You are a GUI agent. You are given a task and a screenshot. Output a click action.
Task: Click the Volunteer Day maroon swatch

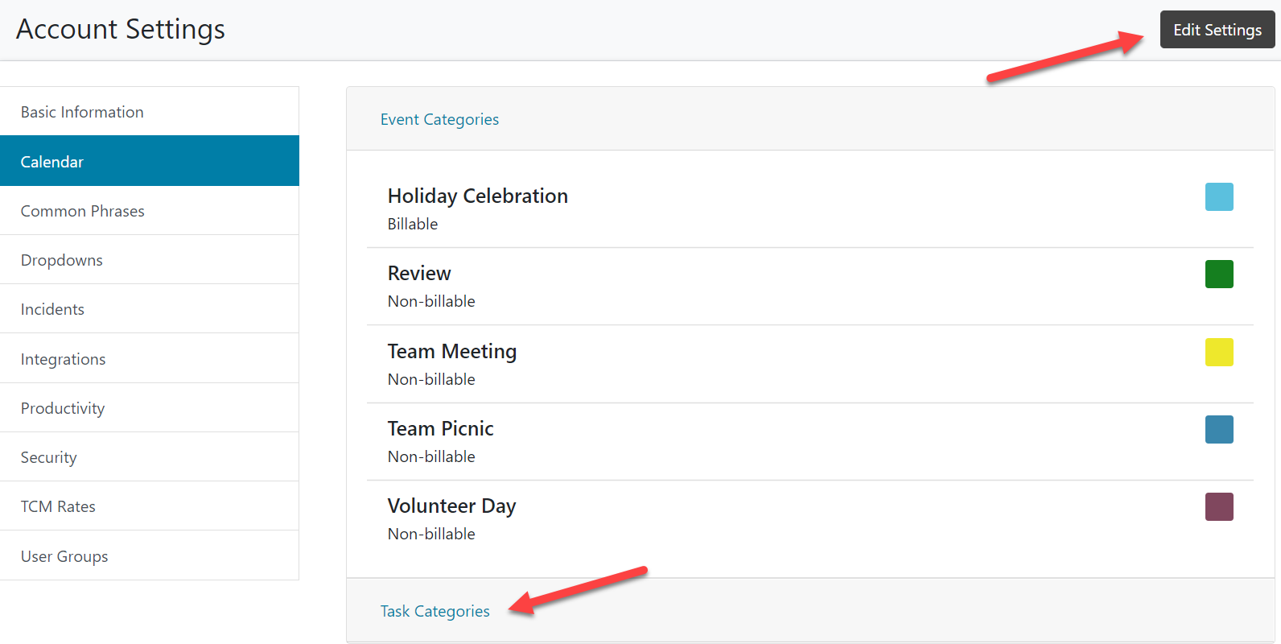[x=1219, y=506]
